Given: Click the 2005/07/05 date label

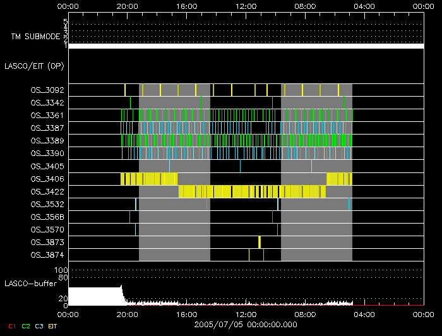Looking at the screenshot, I should click(x=246, y=325).
